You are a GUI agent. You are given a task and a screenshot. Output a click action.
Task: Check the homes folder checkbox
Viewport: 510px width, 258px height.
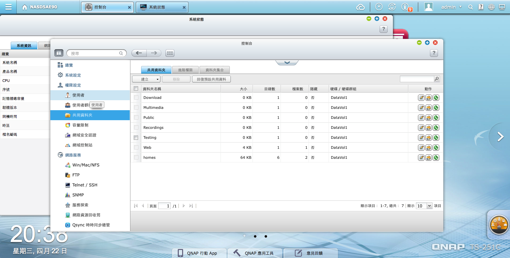point(136,157)
